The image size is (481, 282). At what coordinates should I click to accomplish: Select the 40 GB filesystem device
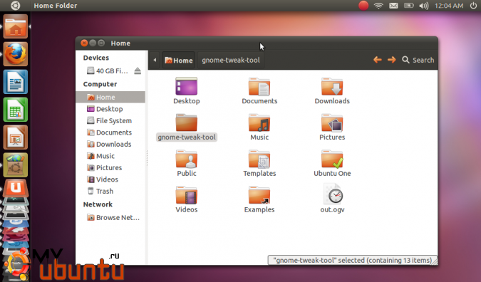click(108, 70)
